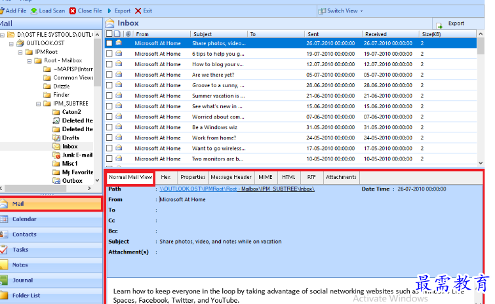Switch to Normal Mail View tab
Image resolution: width=495 pixels, height=304 pixels.
click(x=130, y=178)
